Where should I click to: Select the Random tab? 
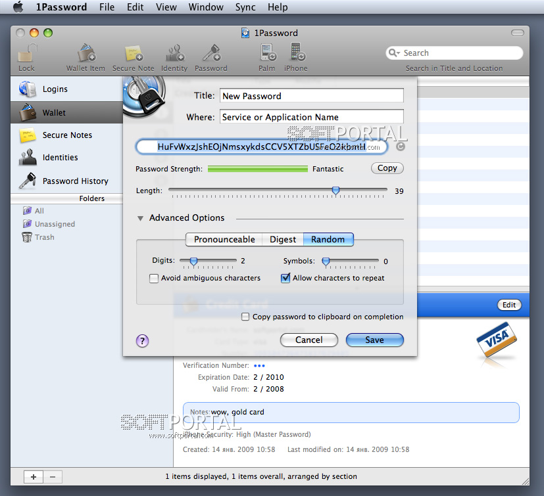(328, 240)
